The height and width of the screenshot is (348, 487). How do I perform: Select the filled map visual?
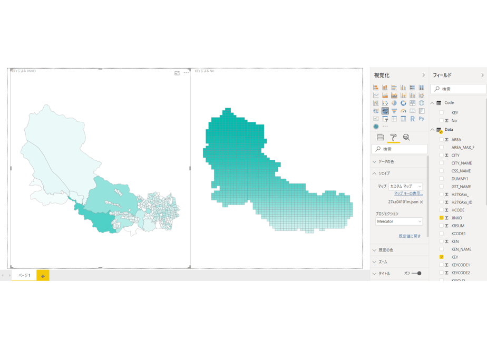pyautogui.click(x=376, y=111)
